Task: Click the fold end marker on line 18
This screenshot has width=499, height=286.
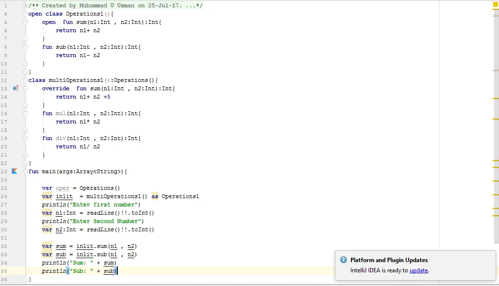Action: pos(25,130)
